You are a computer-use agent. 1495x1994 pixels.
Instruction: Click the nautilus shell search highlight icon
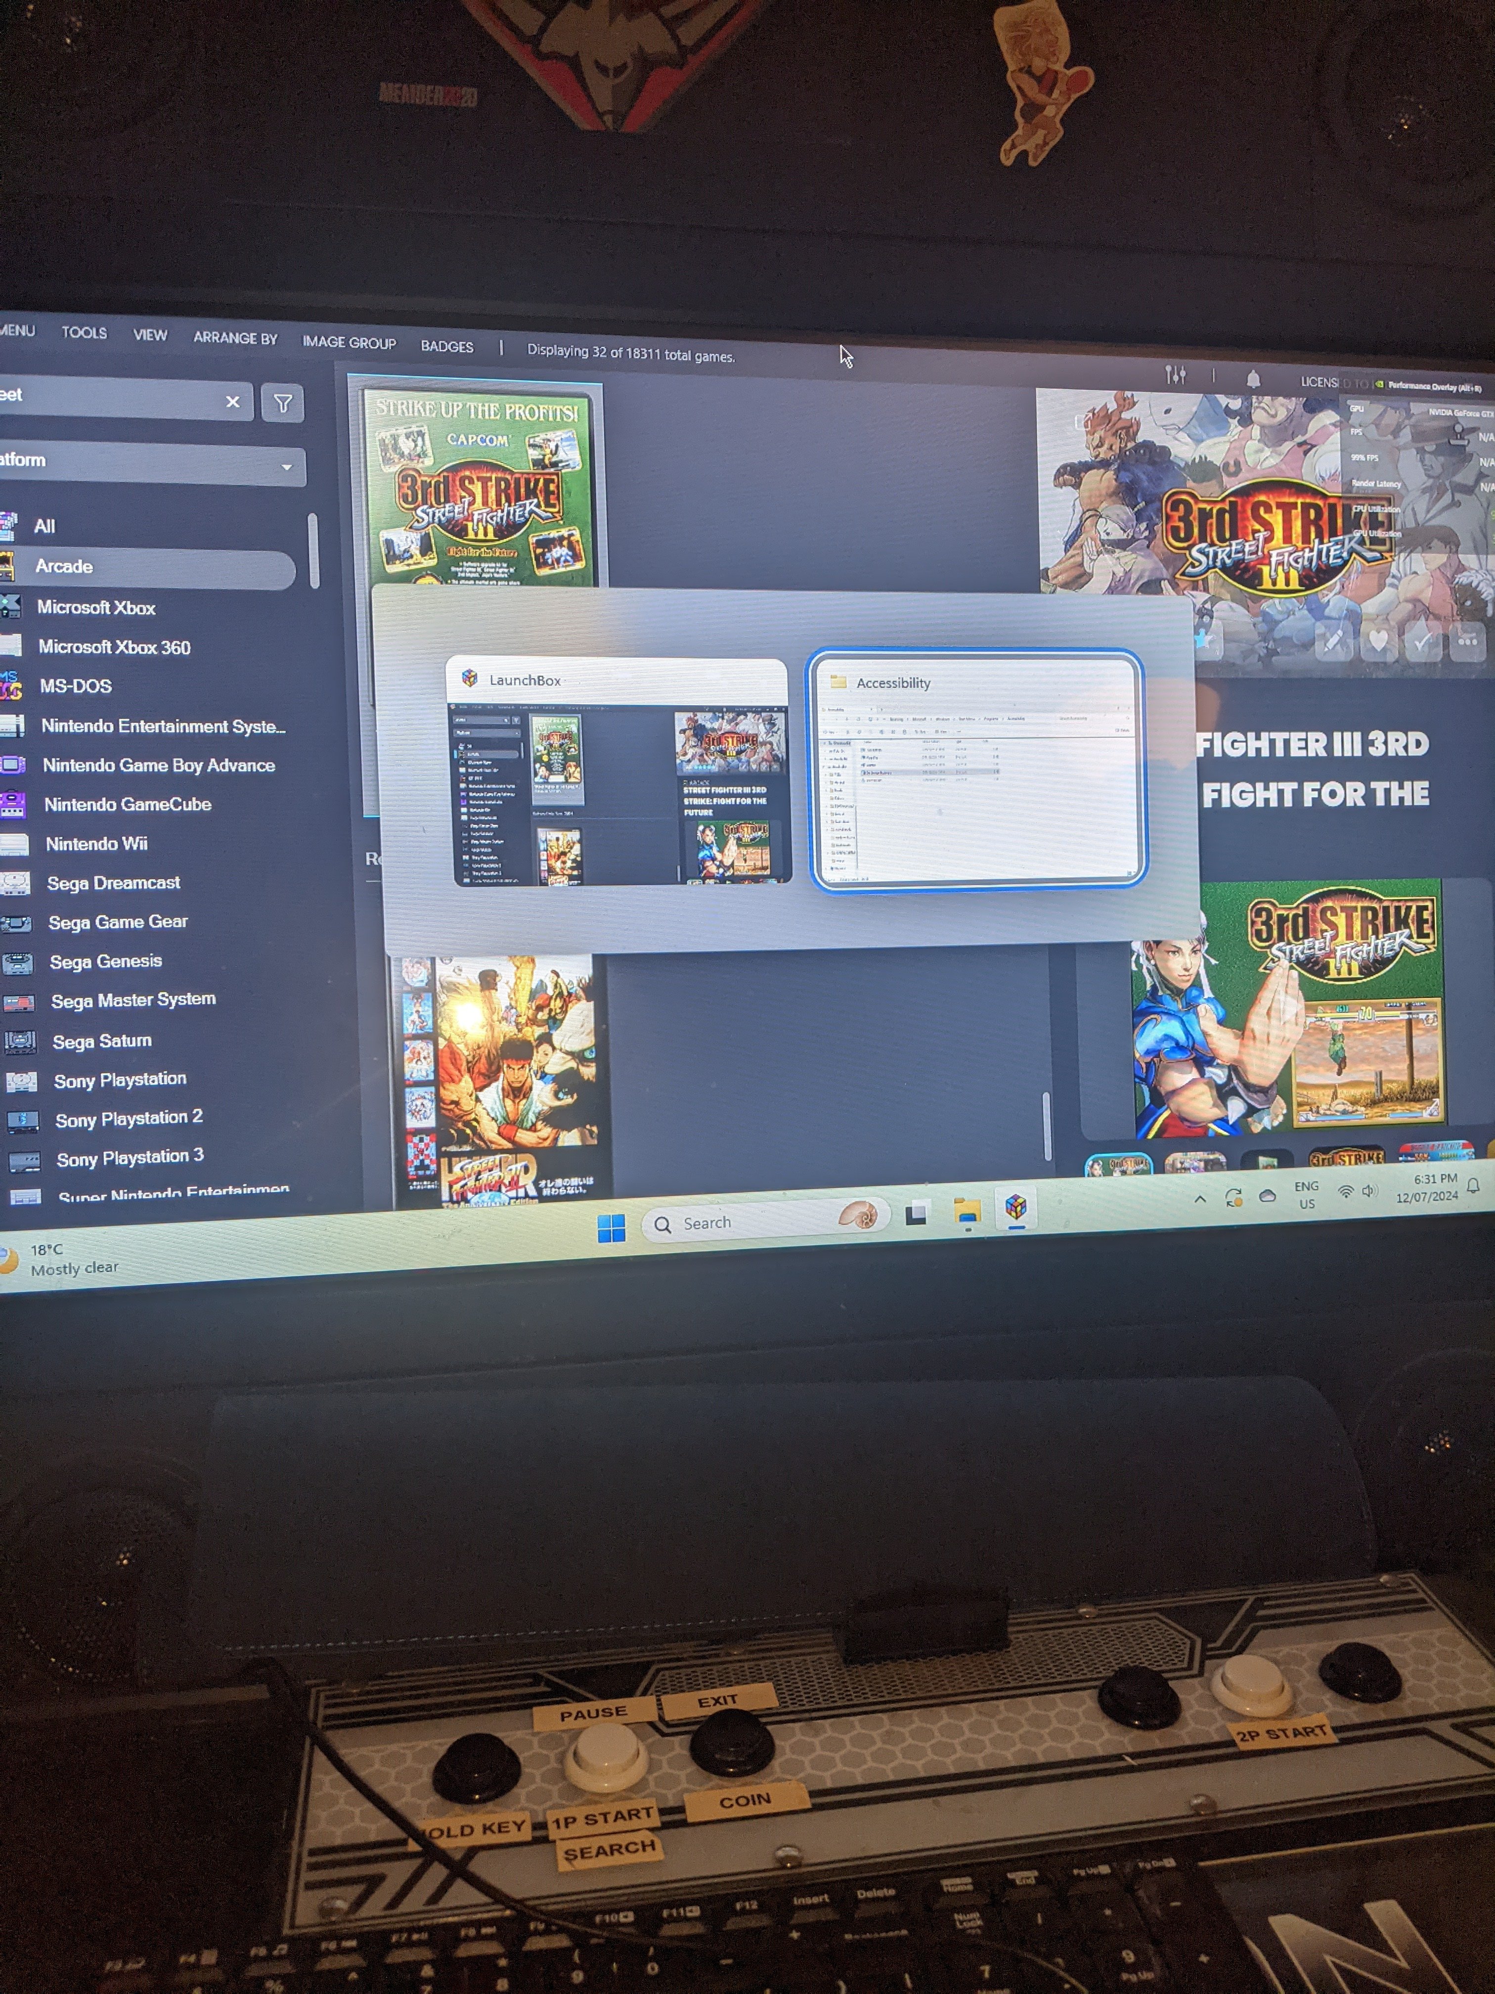(857, 1216)
